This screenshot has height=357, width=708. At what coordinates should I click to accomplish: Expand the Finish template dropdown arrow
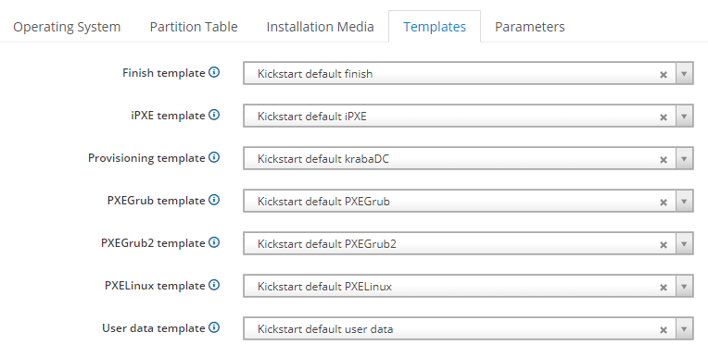tap(684, 73)
